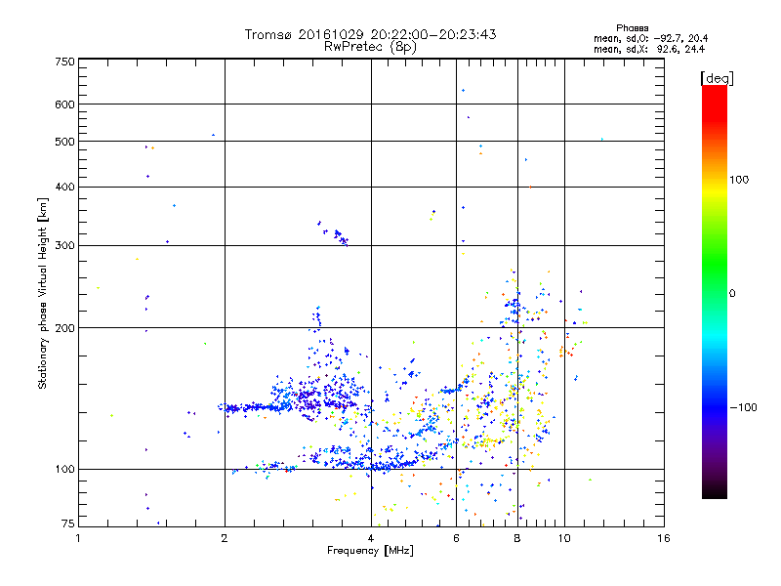Image resolution: width=781 pixels, height=586 pixels.
Task: Click x-axis tick label '6'
Action: tap(456, 538)
